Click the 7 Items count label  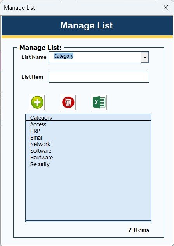pyautogui.click(x=139, y=230)
